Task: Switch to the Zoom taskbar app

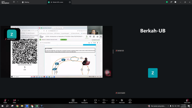Action: 27,106
